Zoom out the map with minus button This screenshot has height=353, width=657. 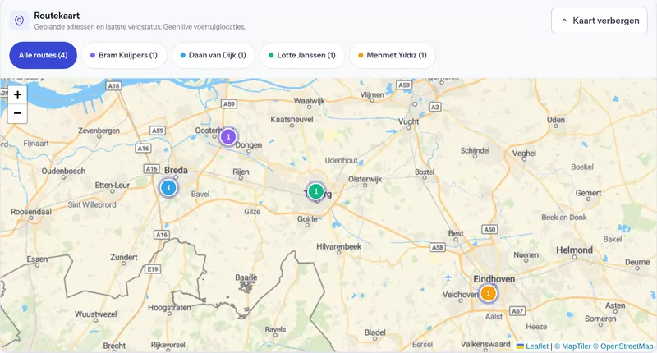click(17, 113)
